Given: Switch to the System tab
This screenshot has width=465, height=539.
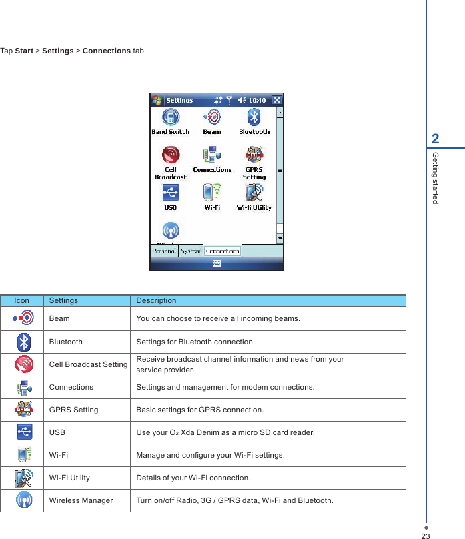Looking at the screenshot, I should (x=191, y=251).
